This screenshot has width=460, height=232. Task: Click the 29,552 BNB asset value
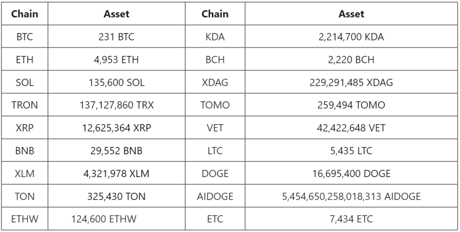tap(116, 151)
